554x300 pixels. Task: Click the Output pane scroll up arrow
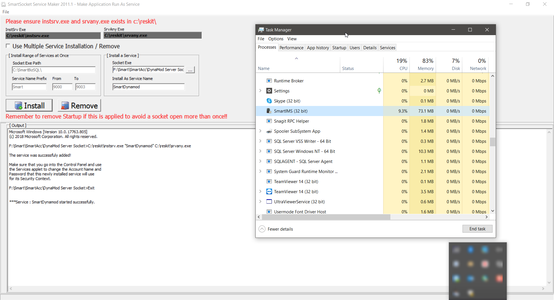[x=549, y=132]
